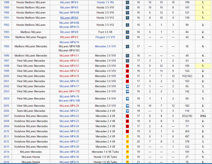The height and width of the screenshot is (164, 212).
Task: Click the Bridgestone tyre icon in 2008 row
Action: pyautogui.click(x=127, y=121)
